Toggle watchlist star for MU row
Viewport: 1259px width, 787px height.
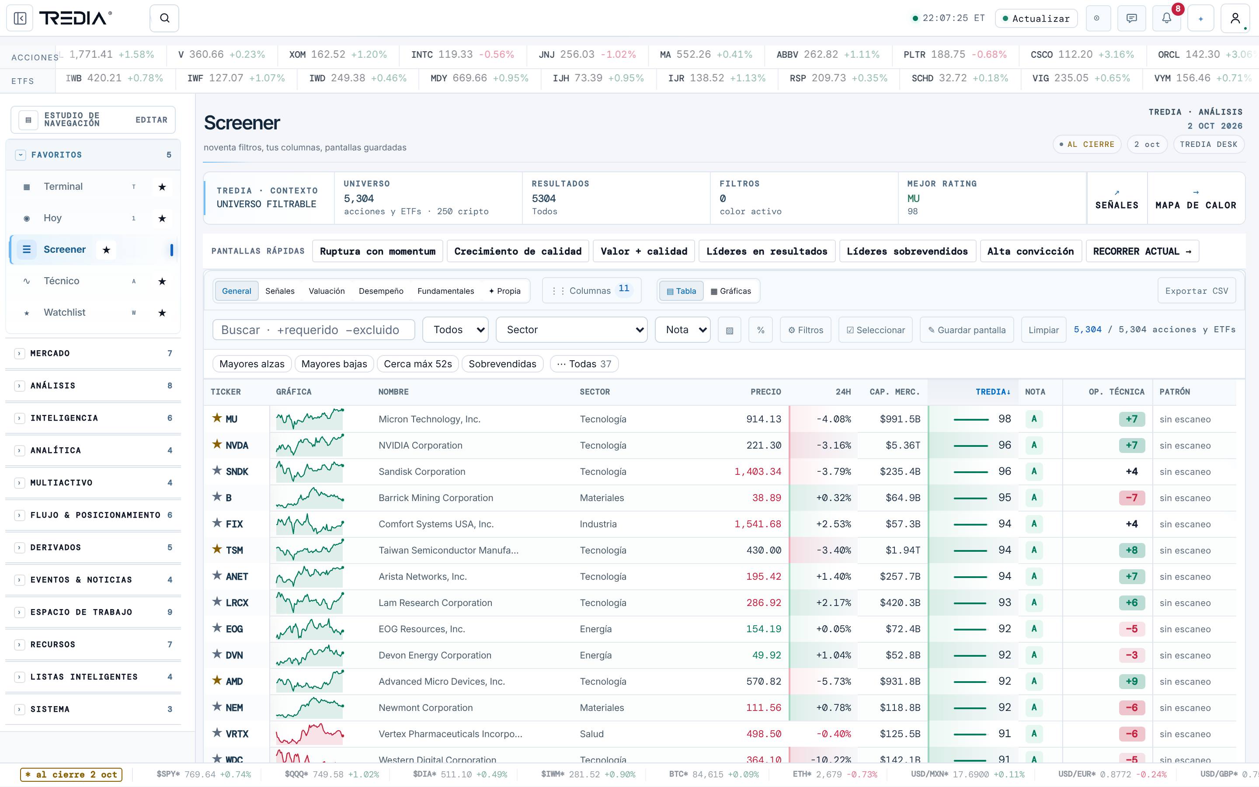click(x=217, y=418)
